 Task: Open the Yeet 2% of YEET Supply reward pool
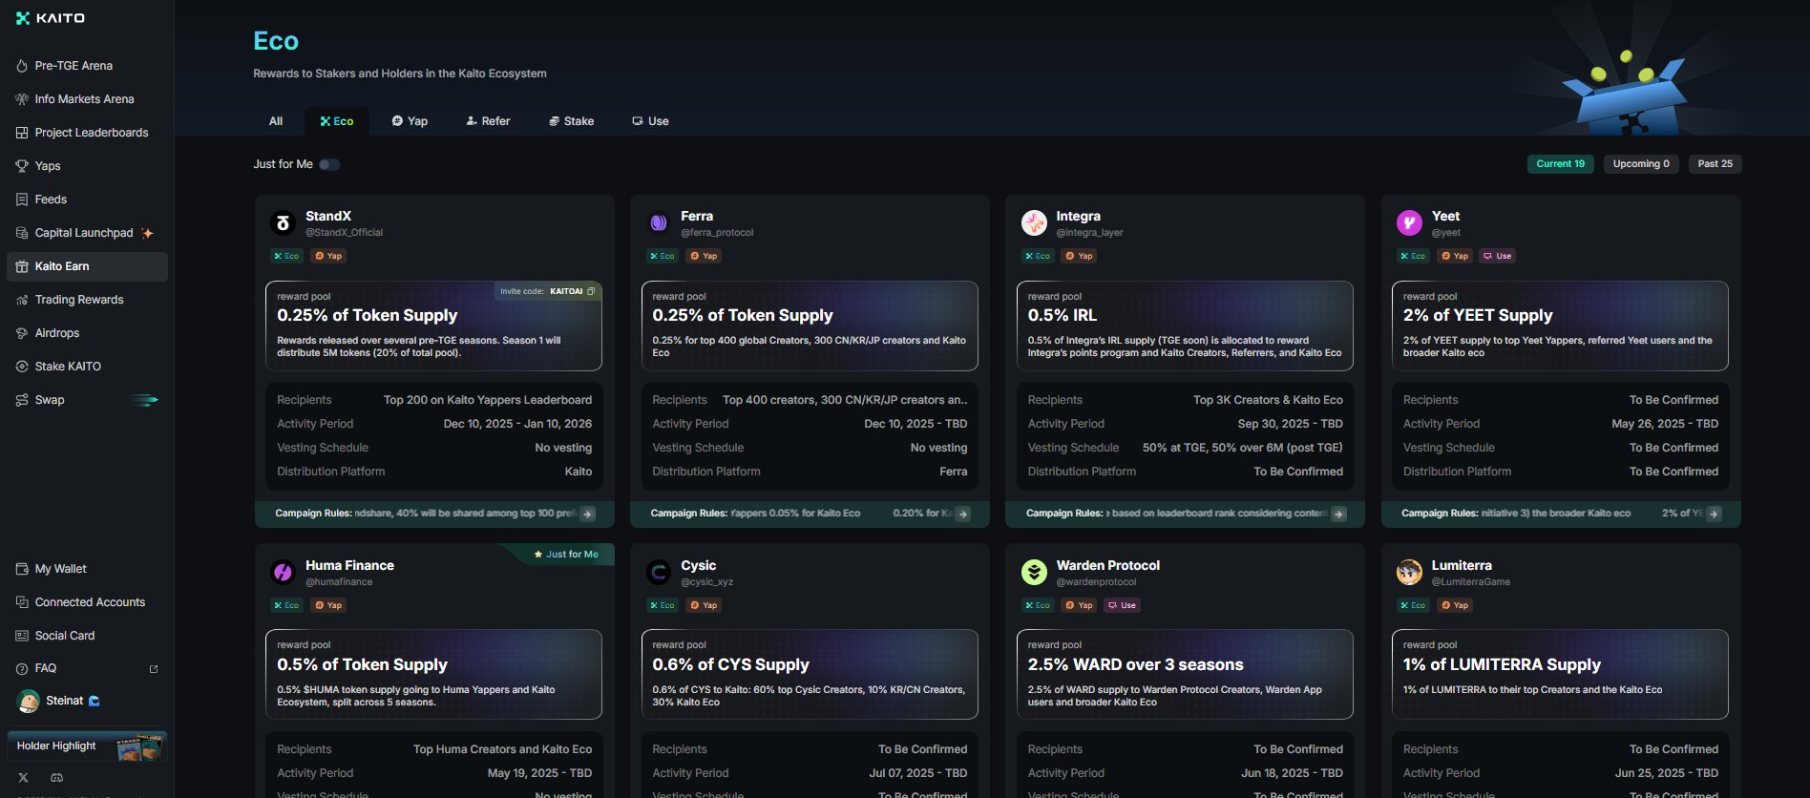point(1560,325)
